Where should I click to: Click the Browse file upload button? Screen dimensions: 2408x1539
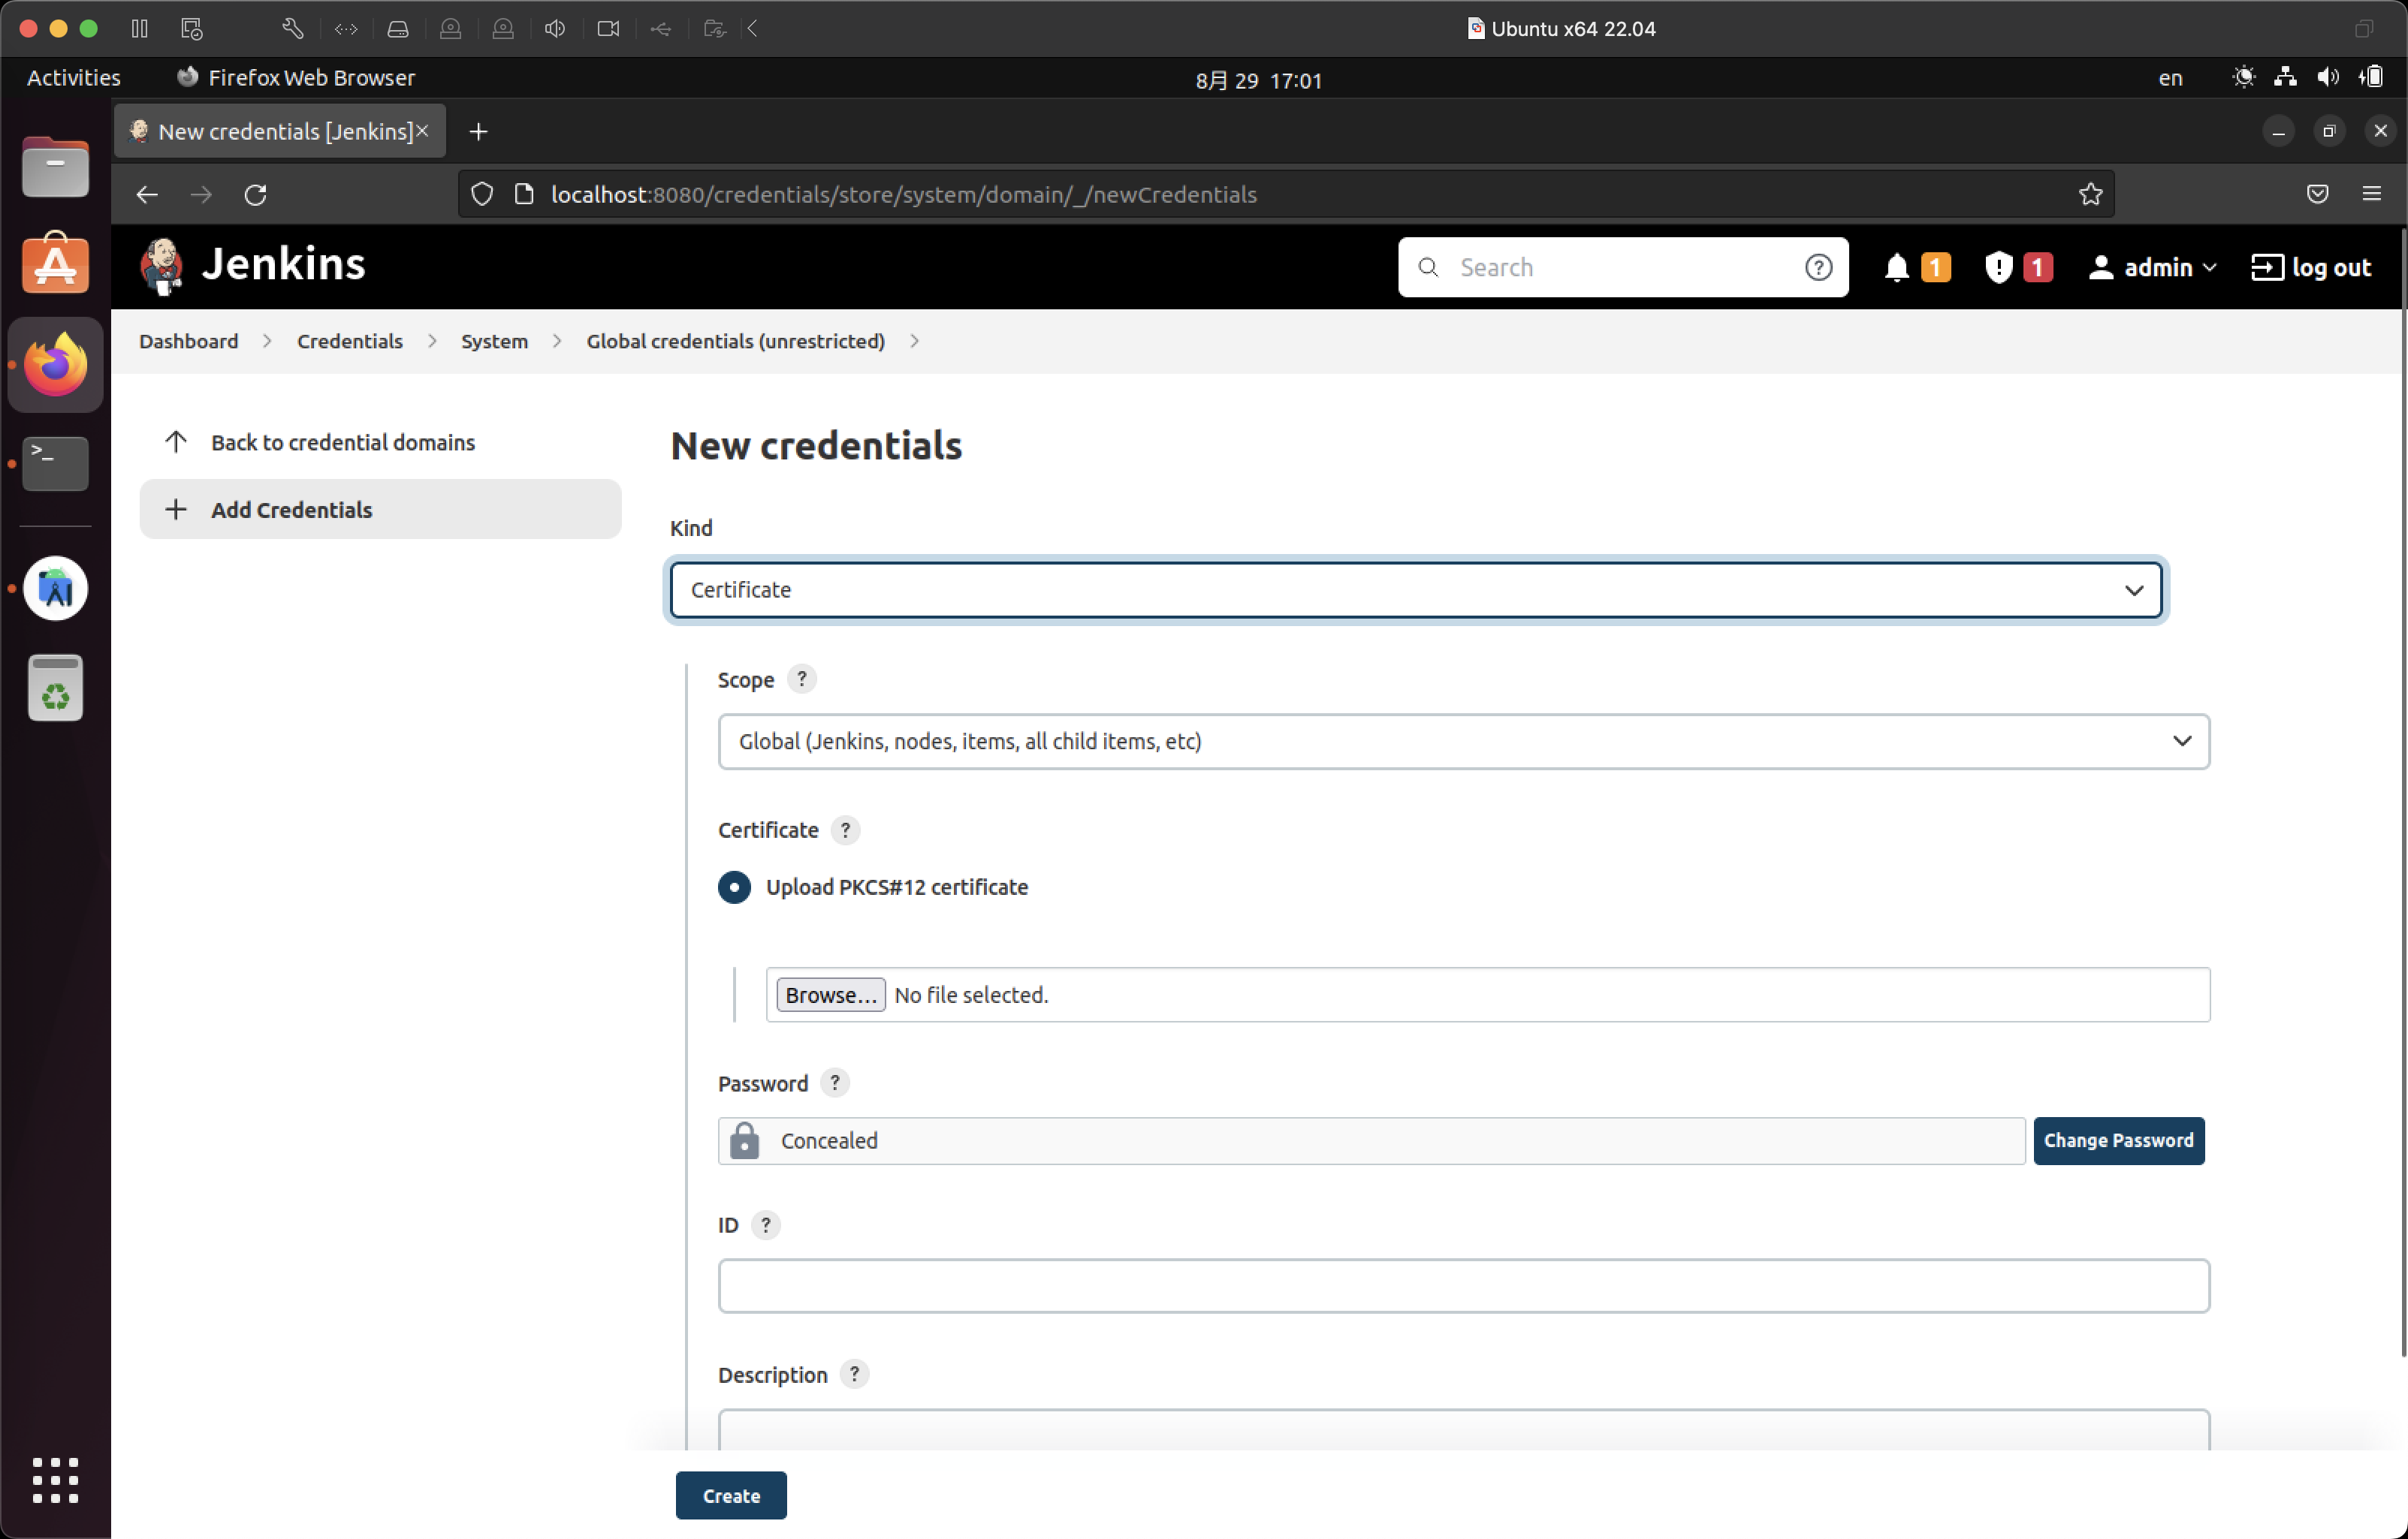pyautogui.click(x=830, y=995)
